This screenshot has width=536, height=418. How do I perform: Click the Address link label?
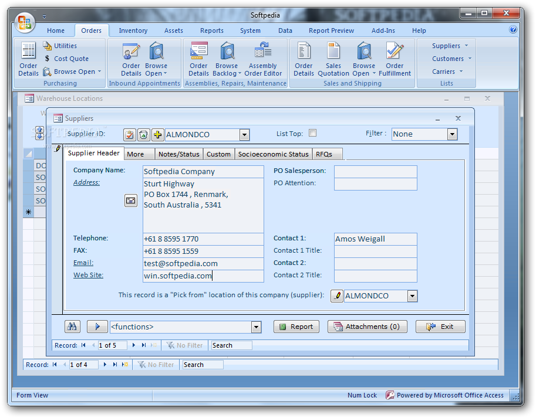(x=86, y=182)
